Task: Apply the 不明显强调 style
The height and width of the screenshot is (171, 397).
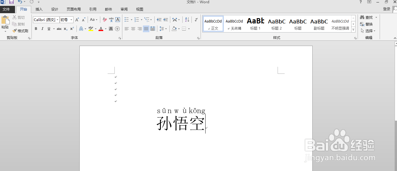Action: (x=340, y=24)
